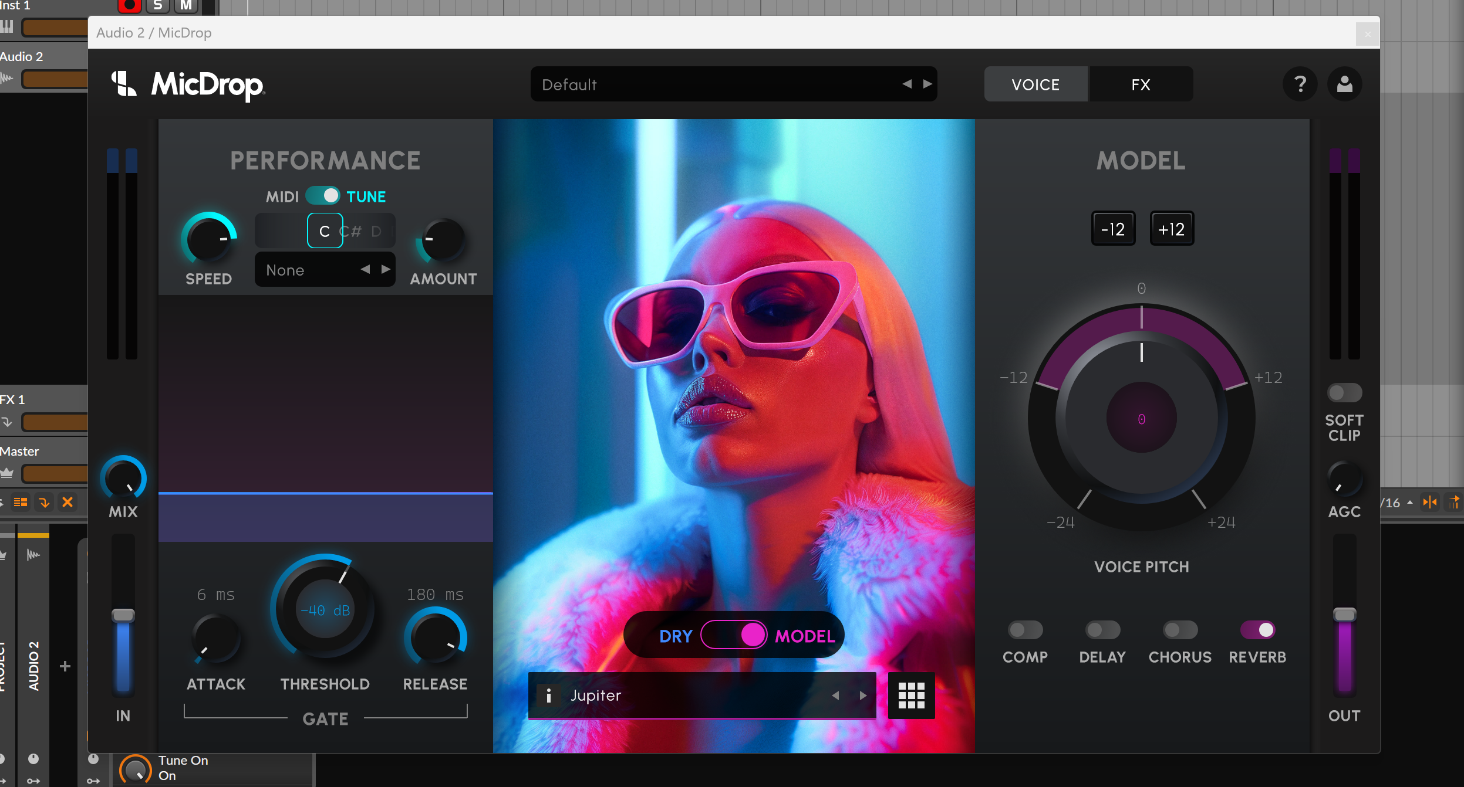The width and height of the screenshot is (1464, 787).
Task: Enable the SOFT CLIP switch
Action: coord(1344,392)
